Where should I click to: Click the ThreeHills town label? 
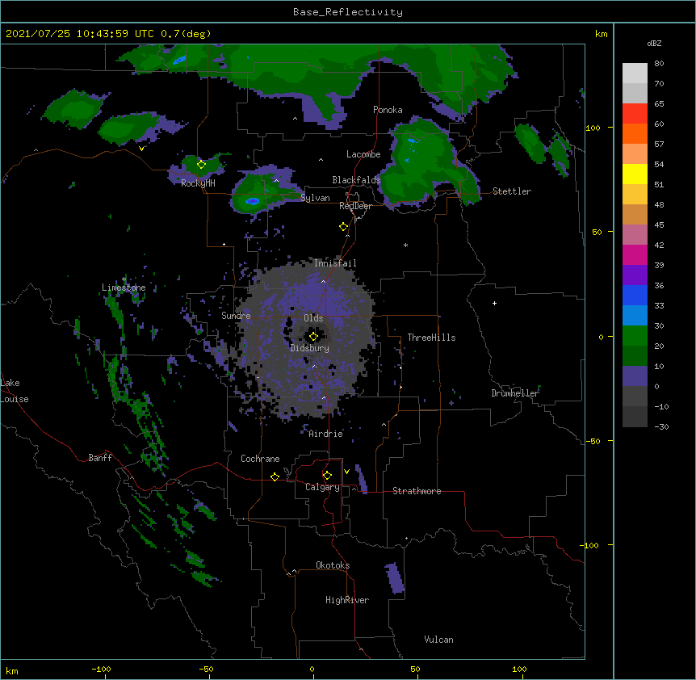[x=431, y=338]
